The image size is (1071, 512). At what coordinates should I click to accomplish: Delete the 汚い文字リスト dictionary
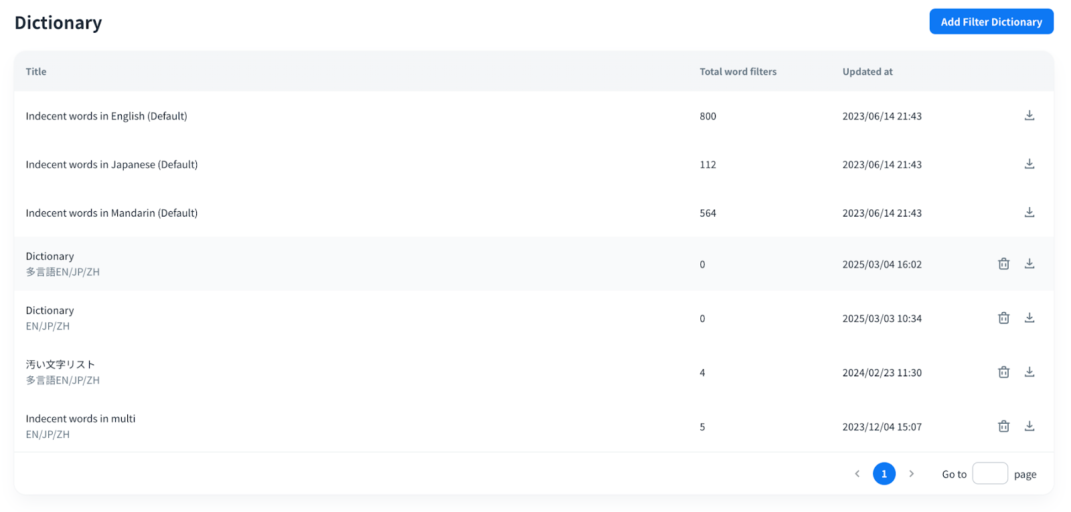[x=1003, y=372]
